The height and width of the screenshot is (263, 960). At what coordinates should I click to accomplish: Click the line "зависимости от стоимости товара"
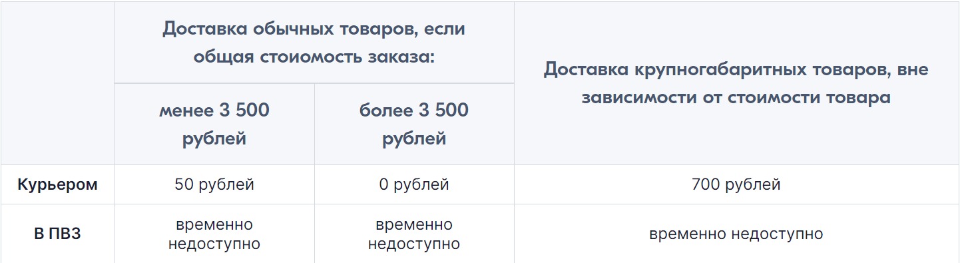pyautogui.click(x=736, y=98)
